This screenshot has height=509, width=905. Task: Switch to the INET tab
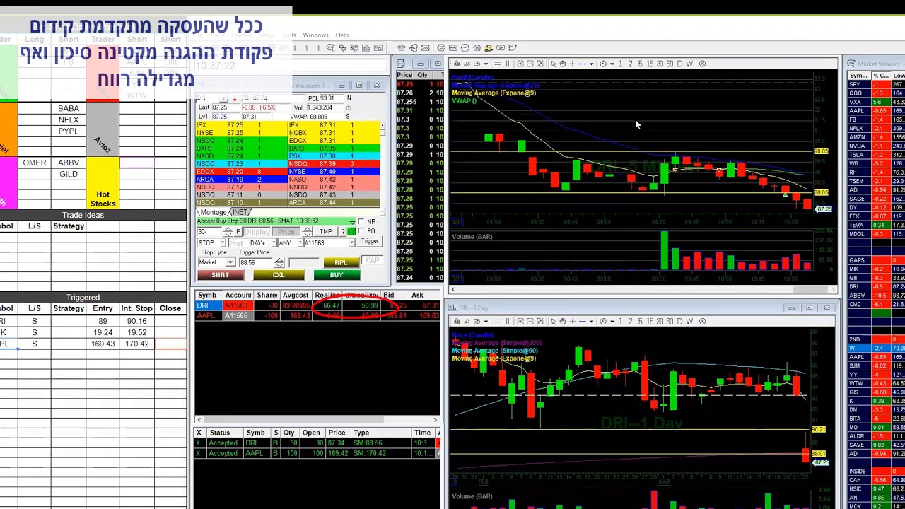[x=240, y=212]
